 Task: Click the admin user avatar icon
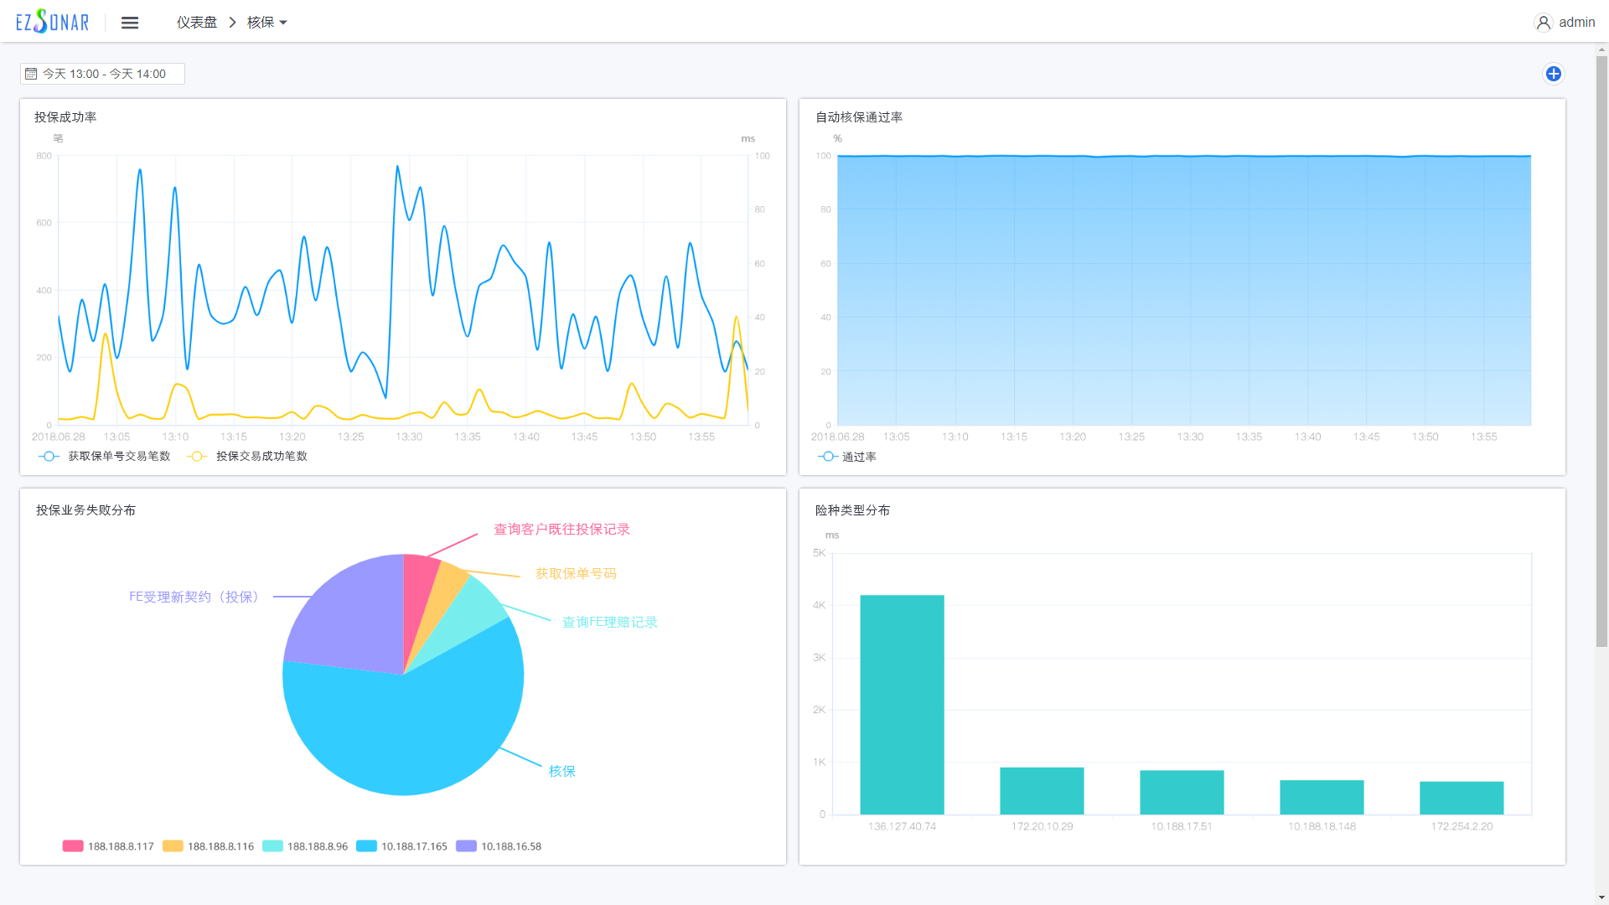click(x=1543, y=23)
